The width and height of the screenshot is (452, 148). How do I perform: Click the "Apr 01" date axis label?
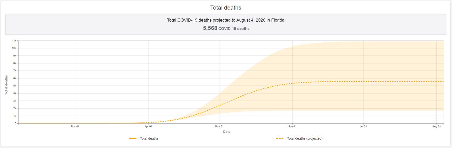148,127
